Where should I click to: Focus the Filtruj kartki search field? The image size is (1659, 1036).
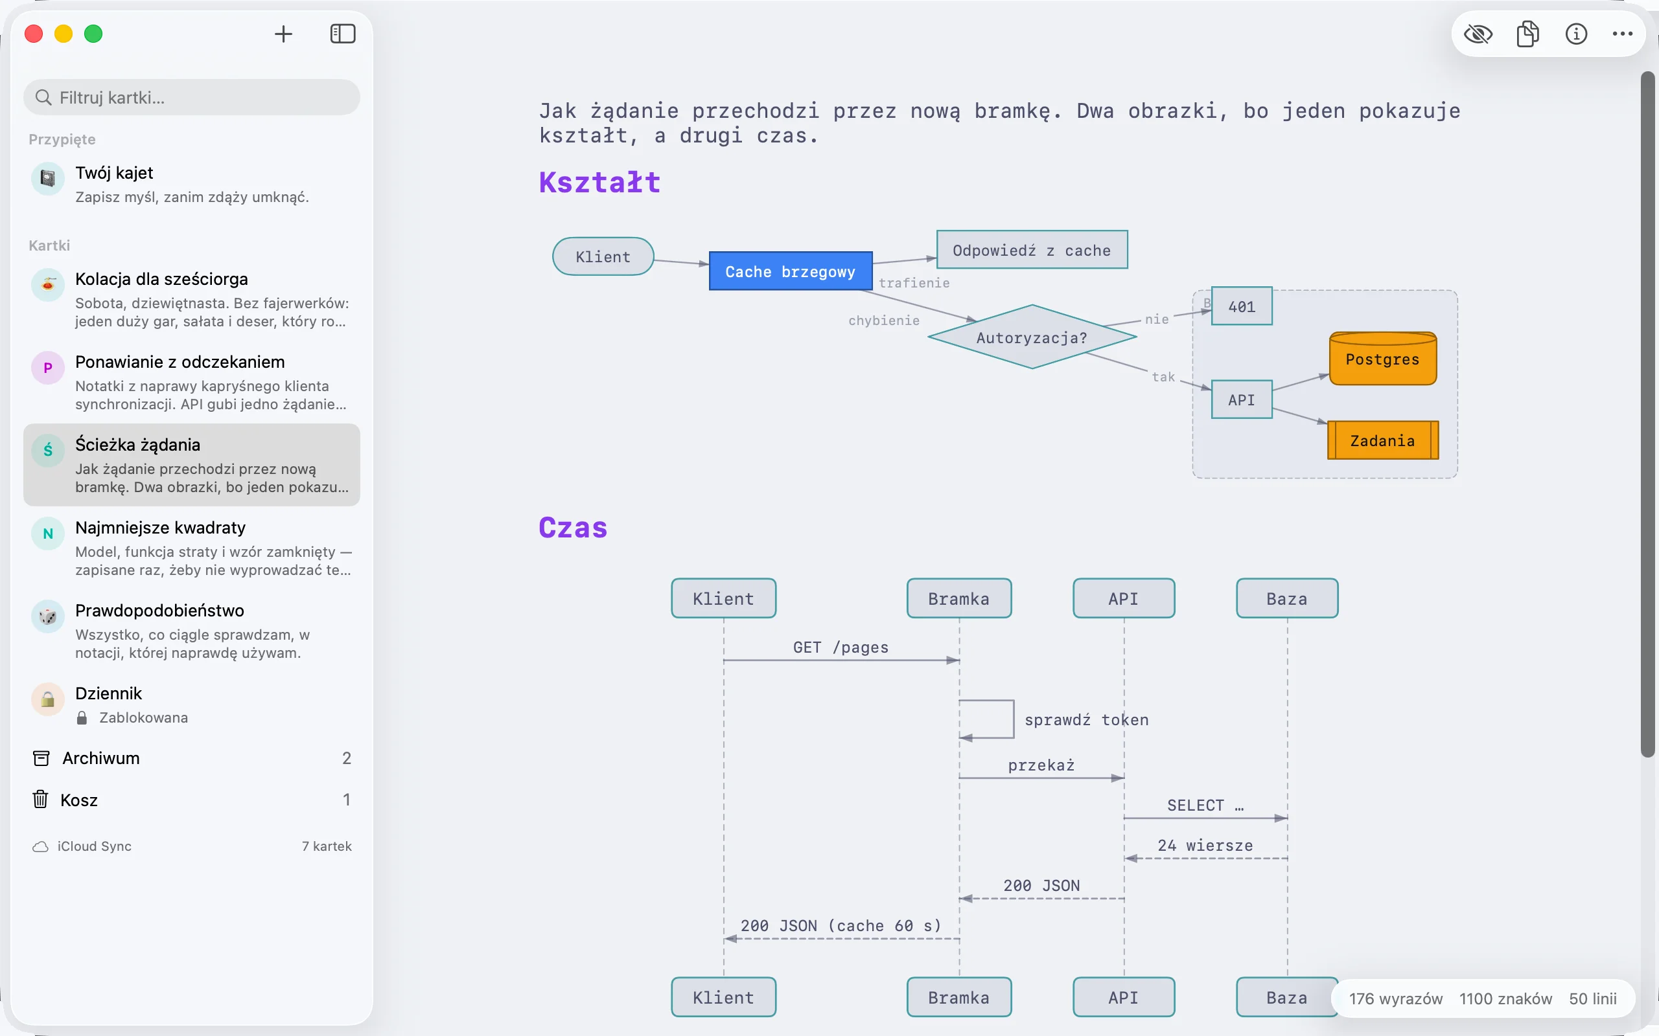[192, 97]
